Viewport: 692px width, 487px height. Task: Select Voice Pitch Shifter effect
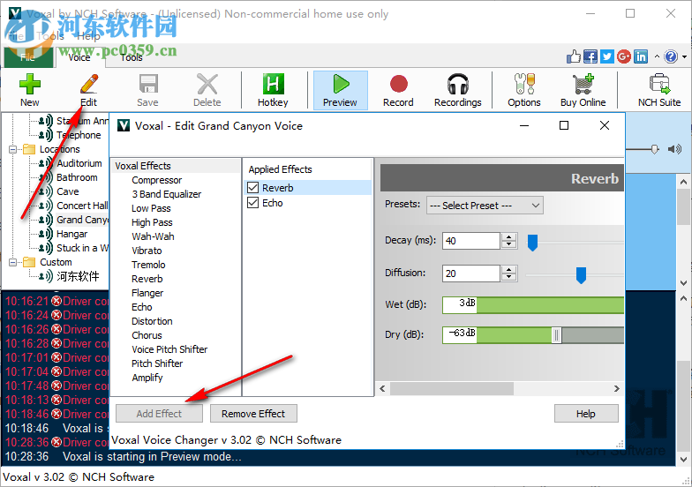click(x=169, y=349)
